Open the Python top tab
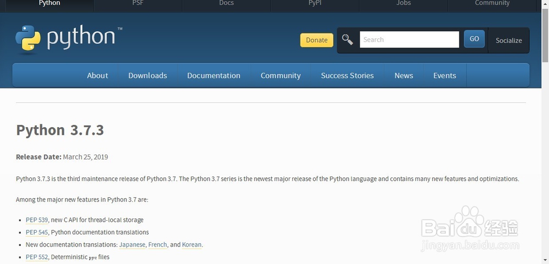 pos(49,4)
